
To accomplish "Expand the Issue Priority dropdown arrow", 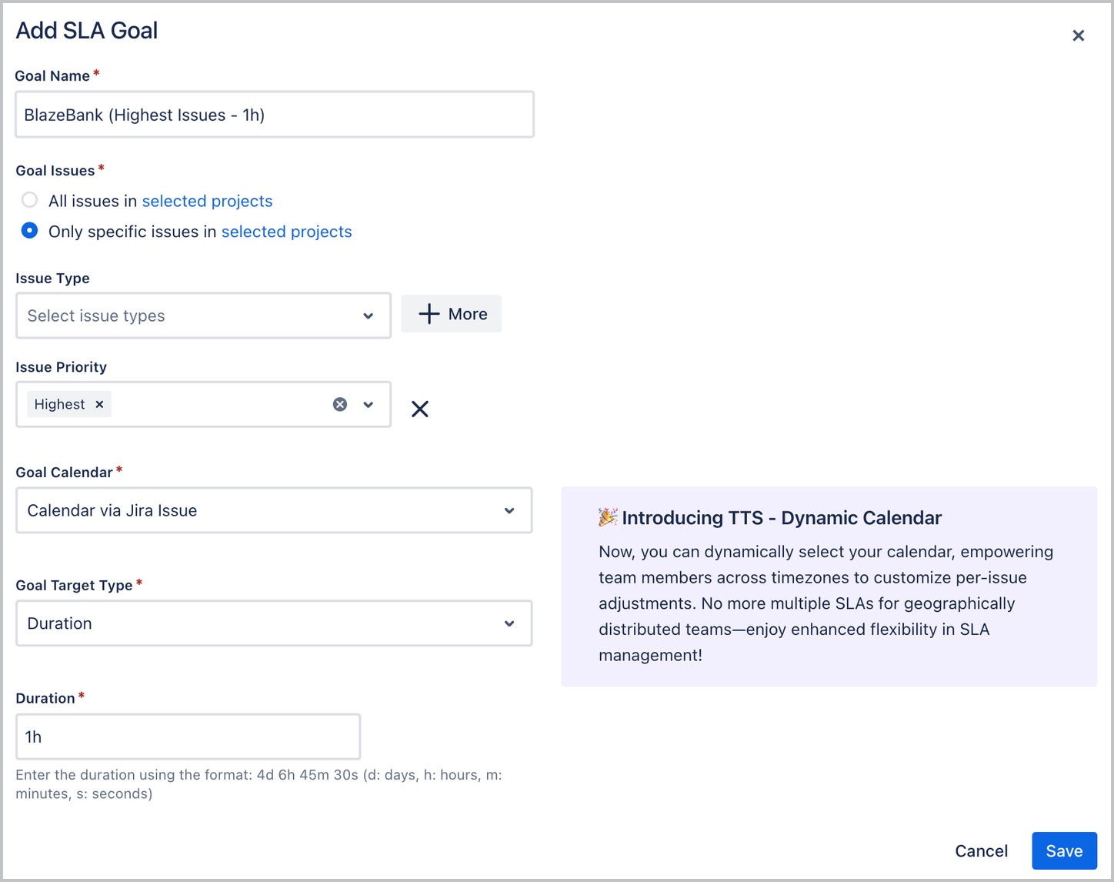I will click(369, 404).
